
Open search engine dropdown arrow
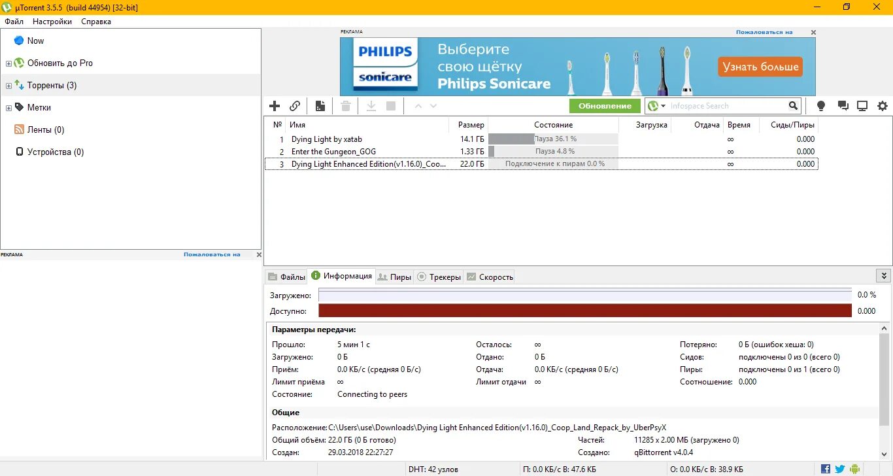(x=663, y=106)
